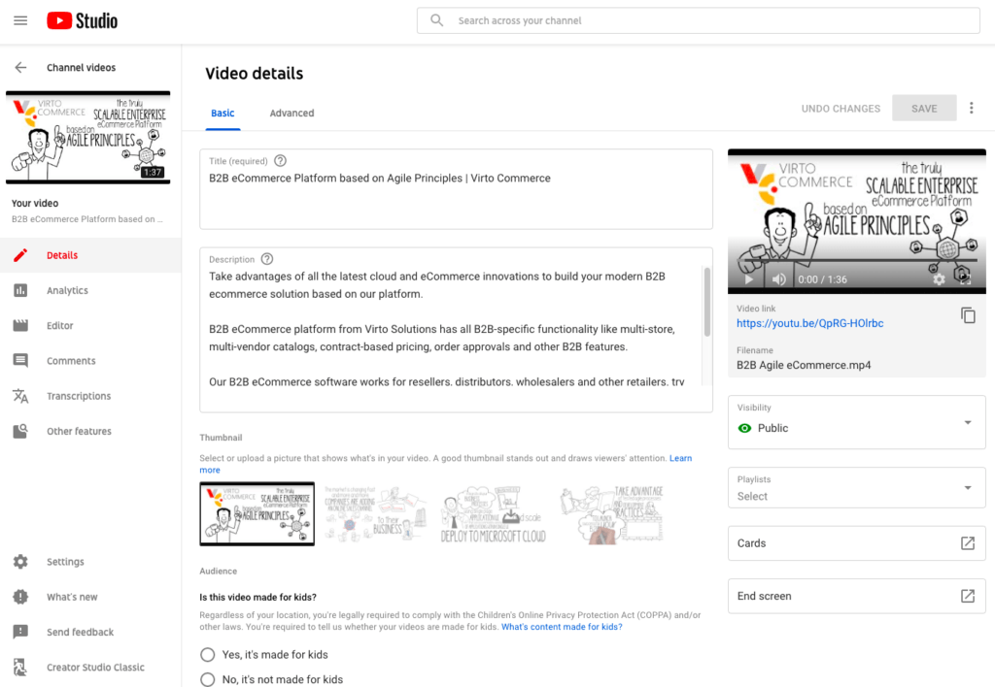Select Yes, it's made for kids
This screenshot has width=995, height=687.
208,655
